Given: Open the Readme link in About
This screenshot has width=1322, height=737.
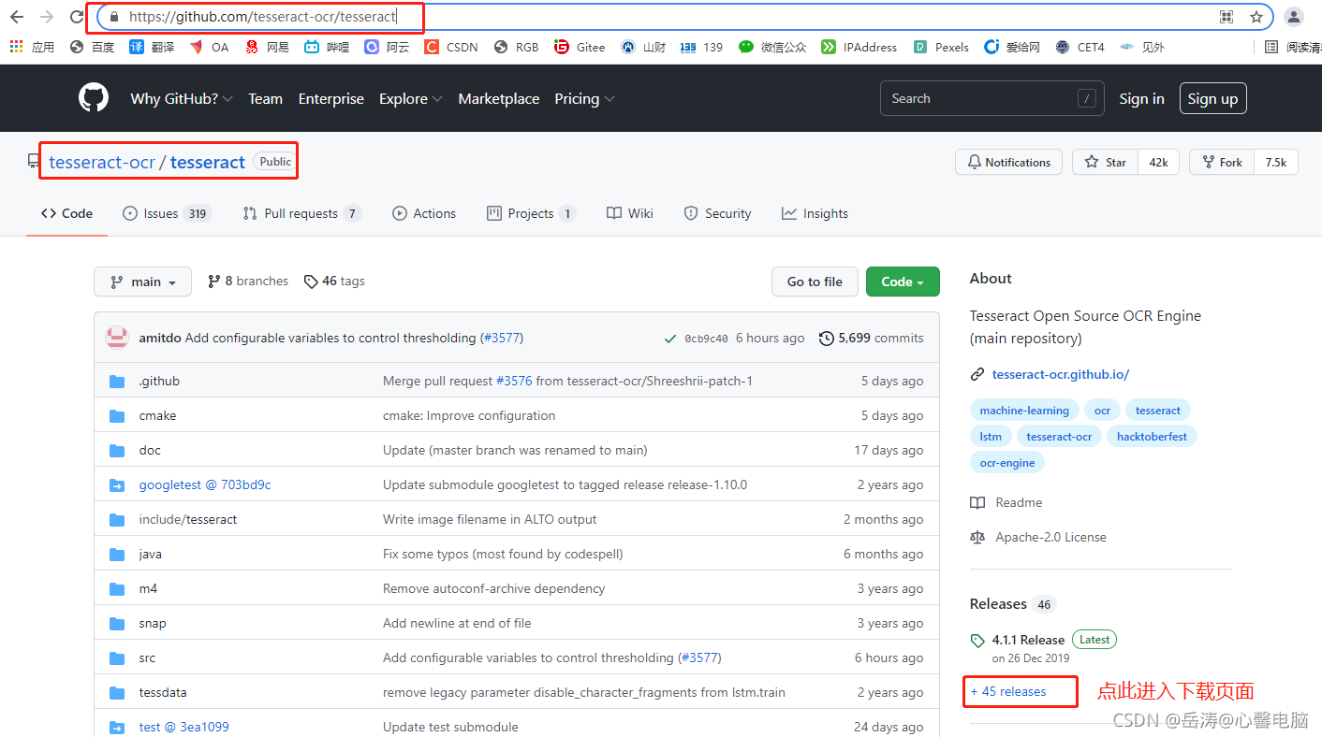Looking at the screenshot, I should pos(1006,502).
